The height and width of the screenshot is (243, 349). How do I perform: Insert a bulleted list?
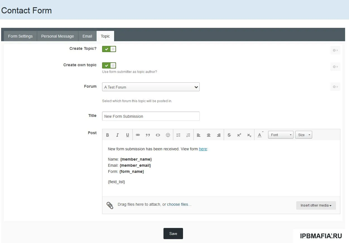pos(179,135)
